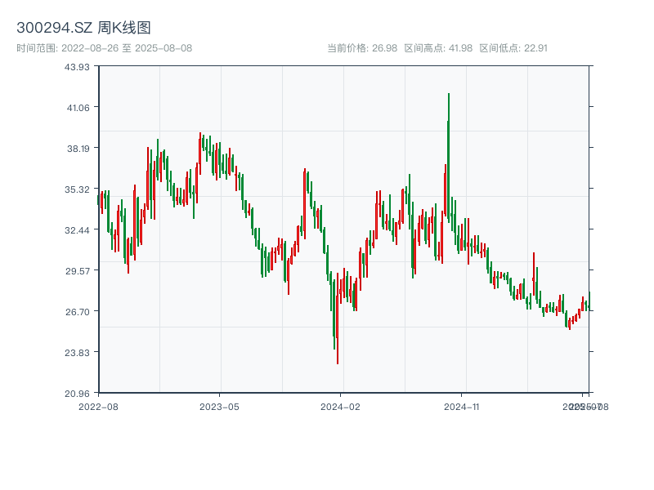Click the lowest red candlestick near 22.91
Screen dimensions: 654x490
(x=338, y=343)
